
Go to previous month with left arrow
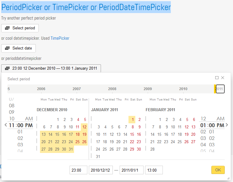point(6,125)
